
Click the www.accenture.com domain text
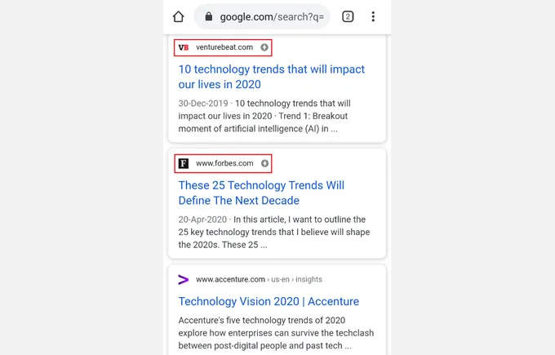click(x=230, y=279)
